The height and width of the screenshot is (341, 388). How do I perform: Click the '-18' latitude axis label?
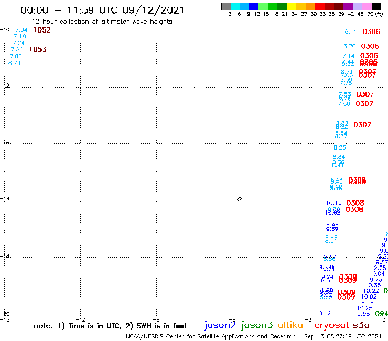click(5, 256)
